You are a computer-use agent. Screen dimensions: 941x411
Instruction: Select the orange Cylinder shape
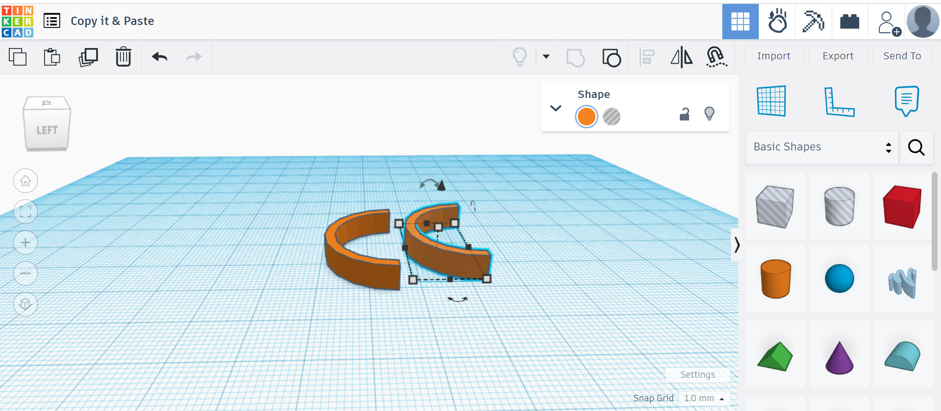click(775, 279)
